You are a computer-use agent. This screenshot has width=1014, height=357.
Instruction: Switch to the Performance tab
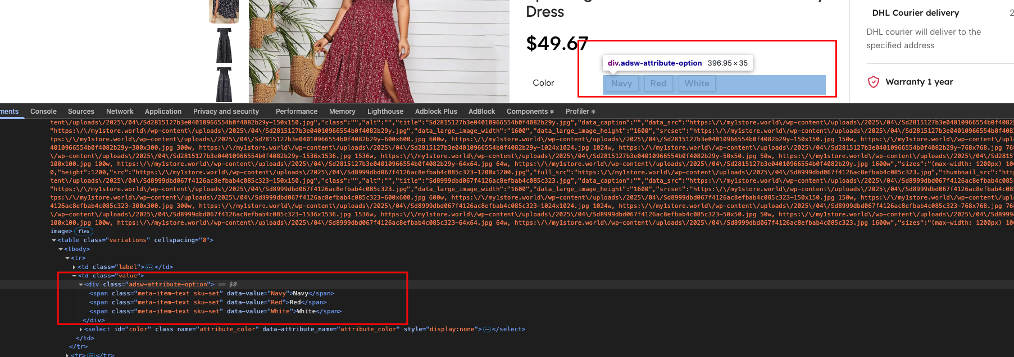[297, 112]
